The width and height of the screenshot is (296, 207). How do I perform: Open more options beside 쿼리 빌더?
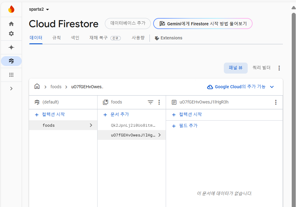coord(279,68)
